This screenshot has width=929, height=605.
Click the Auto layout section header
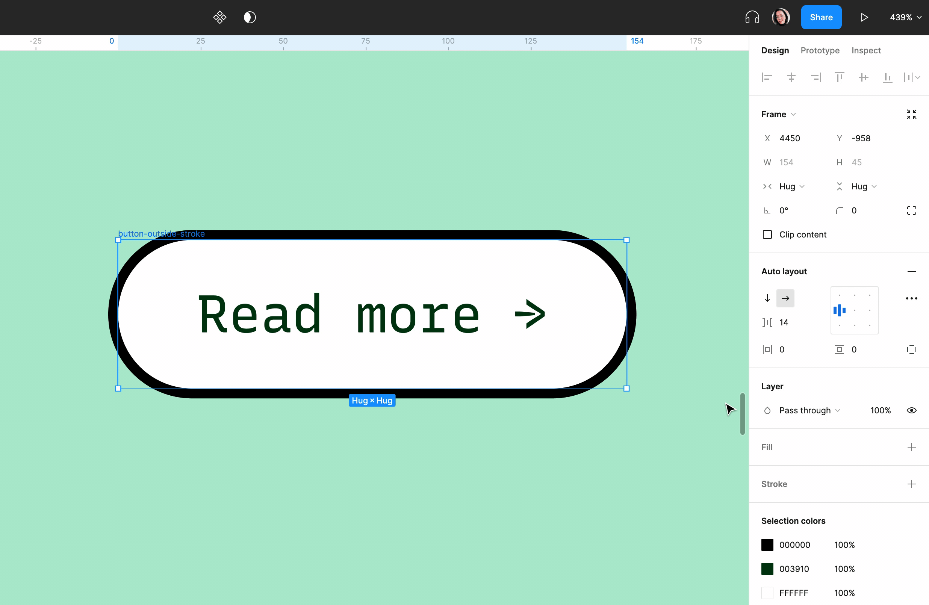[784, 271]
